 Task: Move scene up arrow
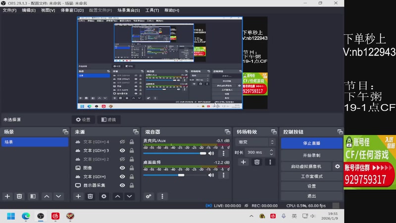47,196
